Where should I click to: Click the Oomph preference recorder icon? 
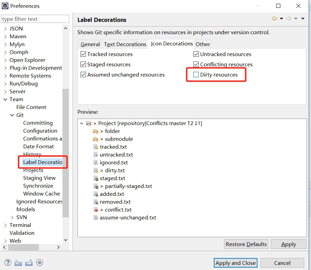pyautogui.click(x=40, y=262)
